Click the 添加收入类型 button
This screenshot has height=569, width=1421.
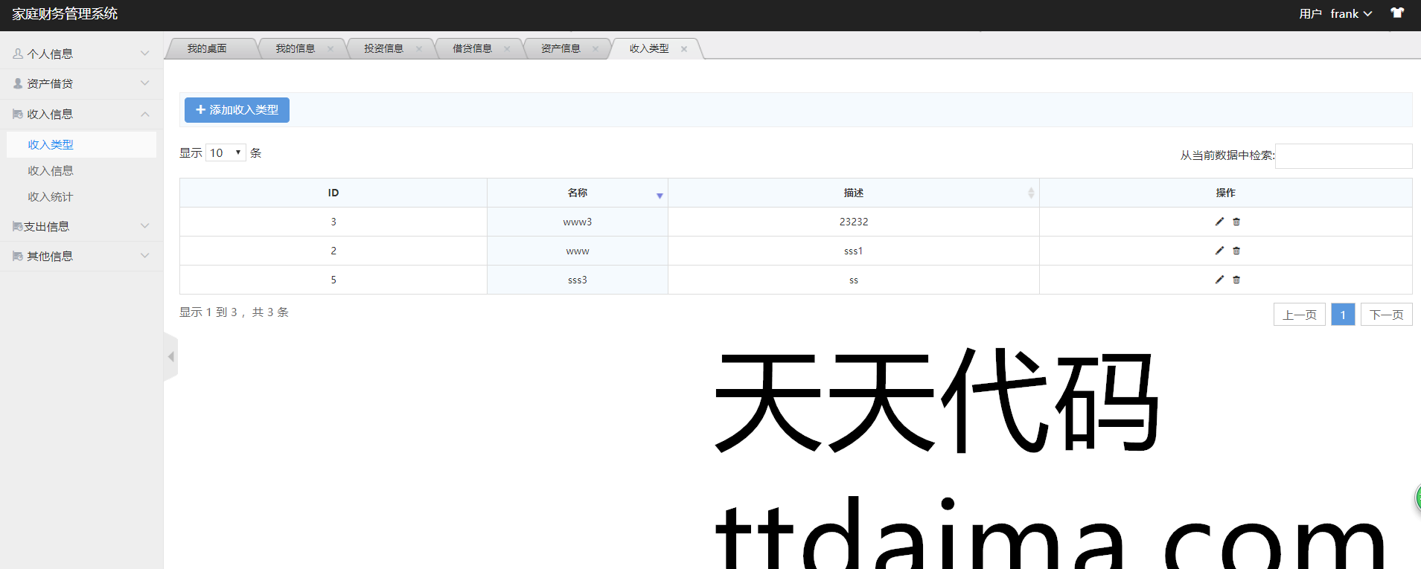237,110
